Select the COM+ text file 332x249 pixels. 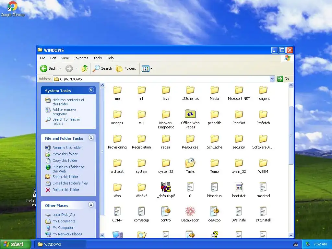coord(117,211)
